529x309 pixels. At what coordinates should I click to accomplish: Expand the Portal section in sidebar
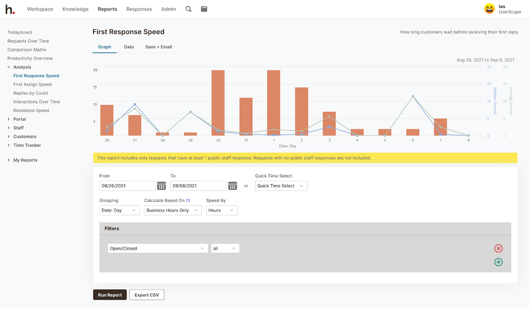click(19, 119)
